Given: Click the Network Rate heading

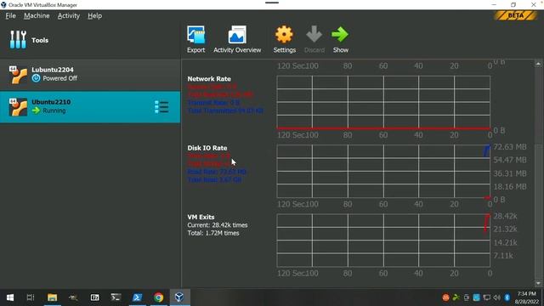Looking at the screenshot, I should 209,79.
